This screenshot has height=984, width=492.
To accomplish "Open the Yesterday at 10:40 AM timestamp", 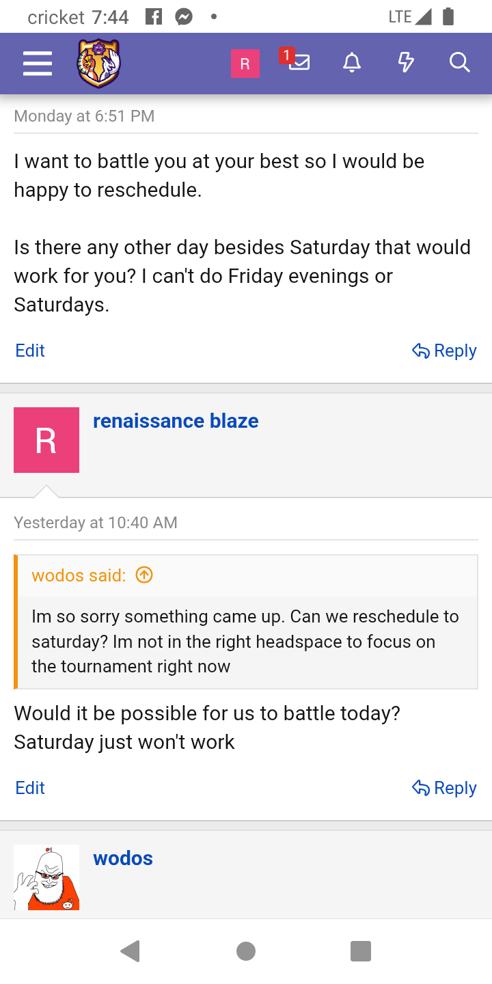I will [96, 523].
